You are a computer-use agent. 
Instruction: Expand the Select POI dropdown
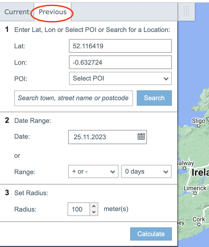click(x=120, y=78)
